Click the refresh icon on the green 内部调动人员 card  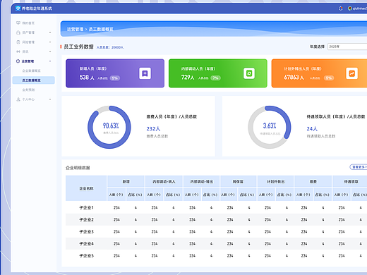tap(249, 73)
